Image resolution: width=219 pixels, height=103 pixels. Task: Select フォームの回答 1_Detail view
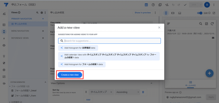[25, 91]
